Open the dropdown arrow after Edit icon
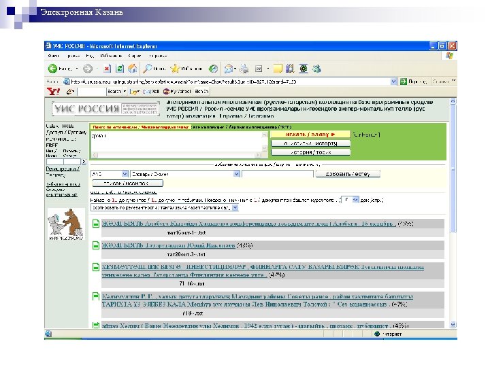 pyautogui.click(x=268, y=69)
